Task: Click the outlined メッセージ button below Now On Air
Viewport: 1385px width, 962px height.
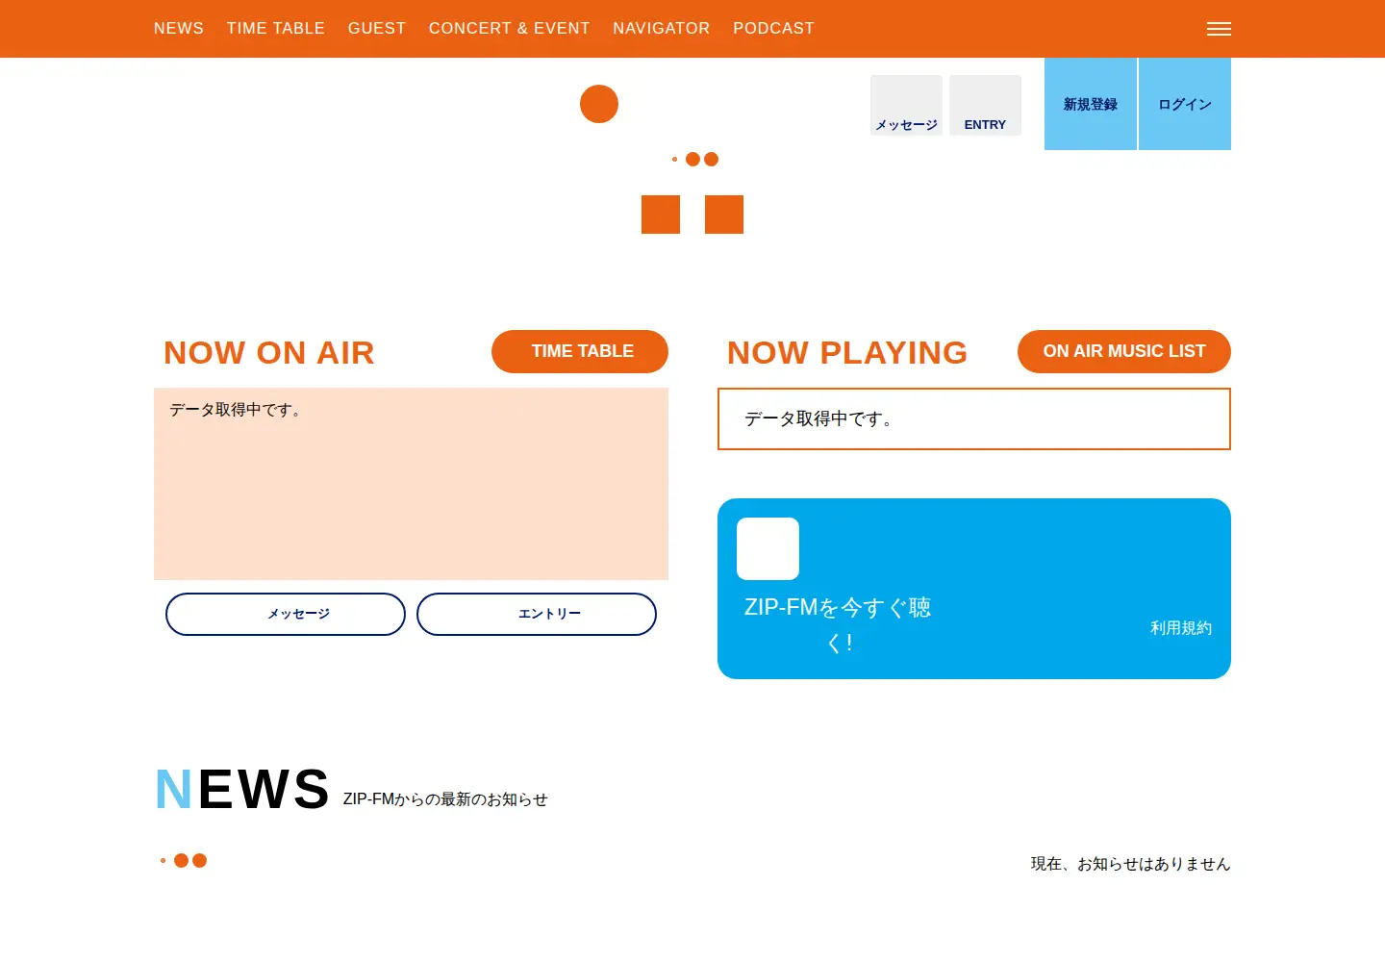Action: pos(286,614)
